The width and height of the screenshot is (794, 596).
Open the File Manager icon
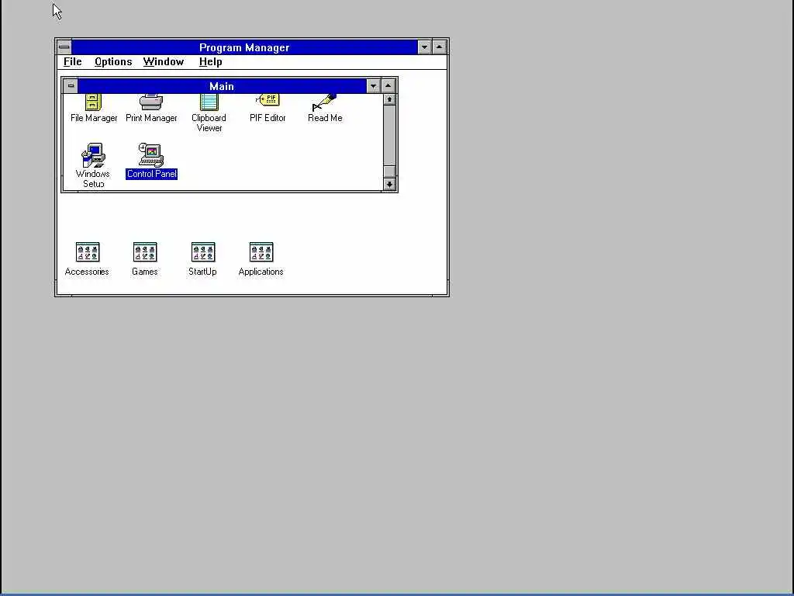click(94, 108)
